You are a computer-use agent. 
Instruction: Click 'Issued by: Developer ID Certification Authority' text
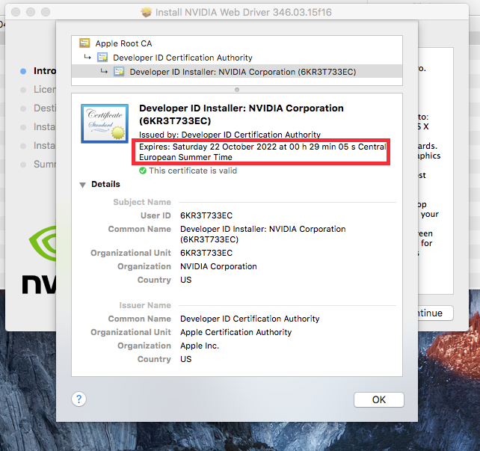point(230,135)
